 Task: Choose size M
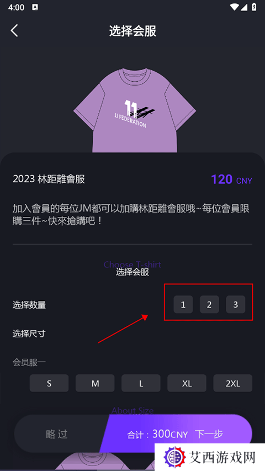[95, 383]
